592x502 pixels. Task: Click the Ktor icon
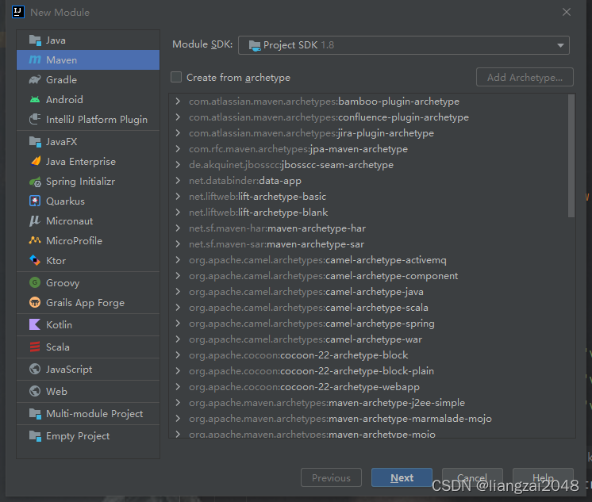click(x=35, y=260)
